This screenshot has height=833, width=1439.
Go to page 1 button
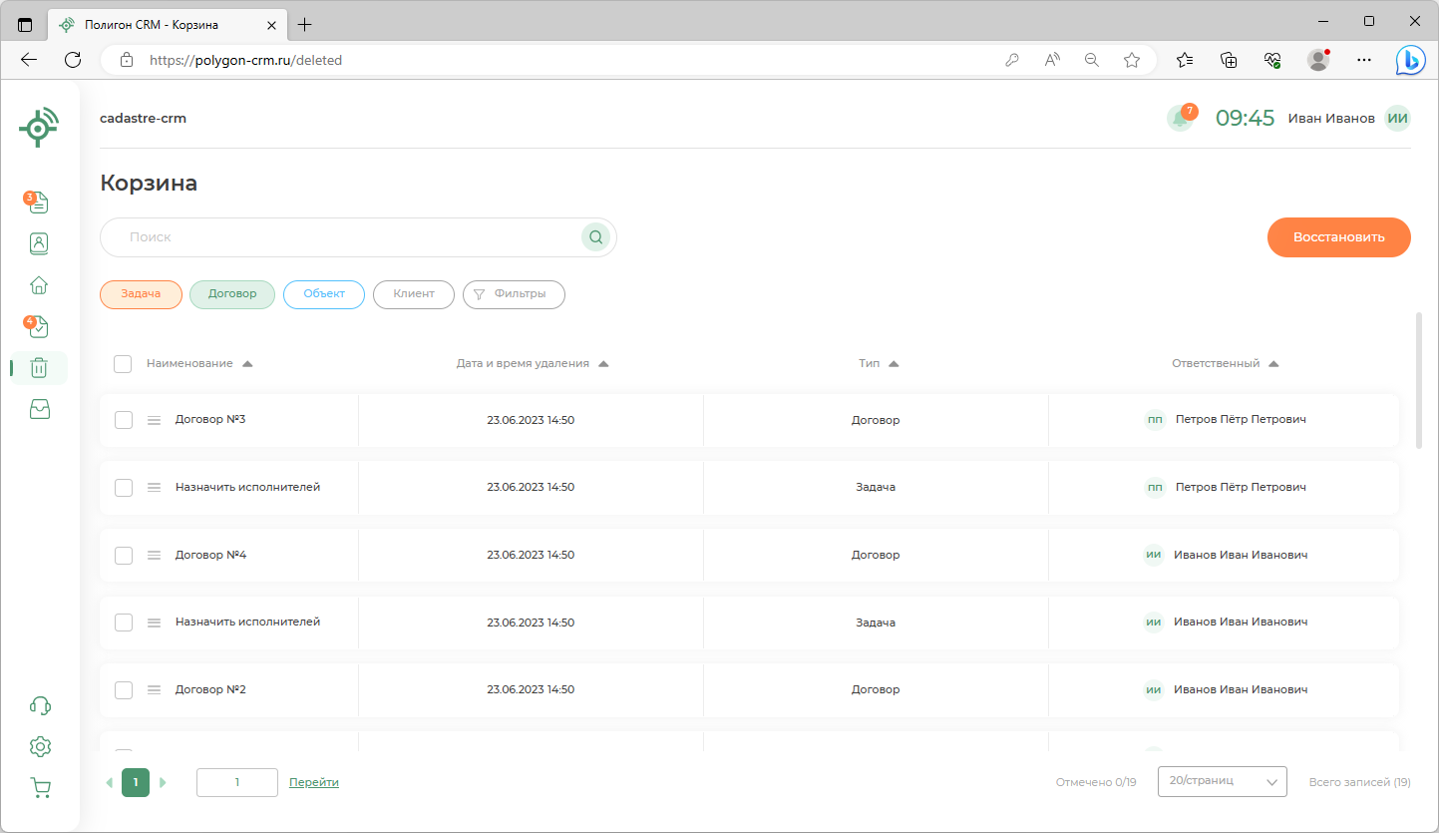pyautogui.click(x=136, y=782)
